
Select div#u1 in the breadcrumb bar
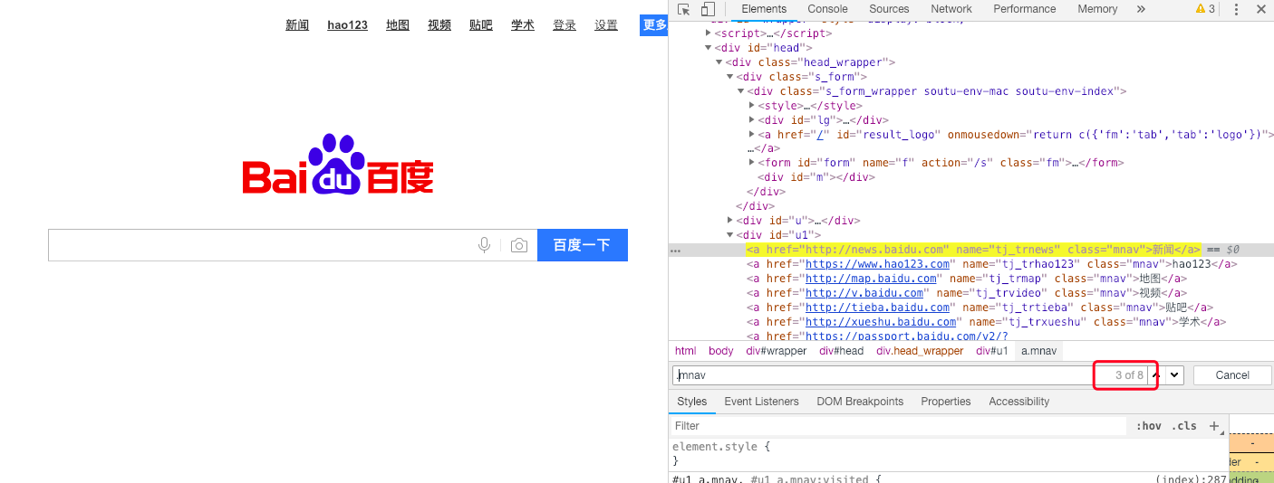[x=992, y=351]
